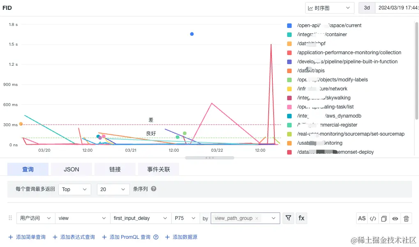
Task: Toggle legend swatch for pipeline-built-in-function series
Action: (289, 62)
